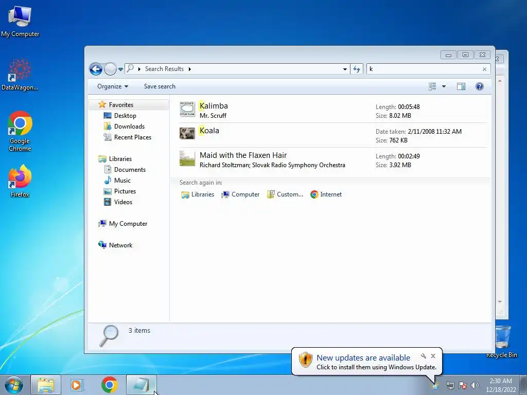Viewport: 527px width, 395px height.
Task: Open Videos library
Action: [123, 202]
